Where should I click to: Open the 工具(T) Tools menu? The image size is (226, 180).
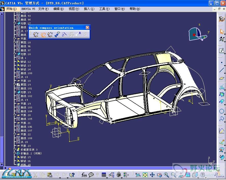[104, 9]
